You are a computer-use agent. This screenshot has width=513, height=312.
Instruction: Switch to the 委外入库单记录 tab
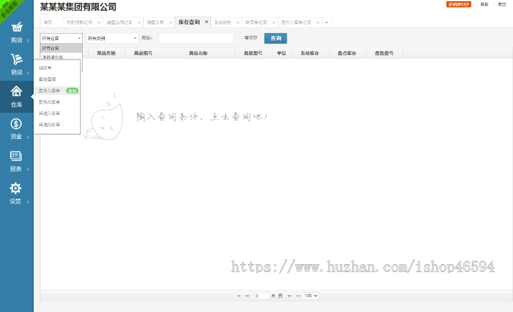click(296, 23)
